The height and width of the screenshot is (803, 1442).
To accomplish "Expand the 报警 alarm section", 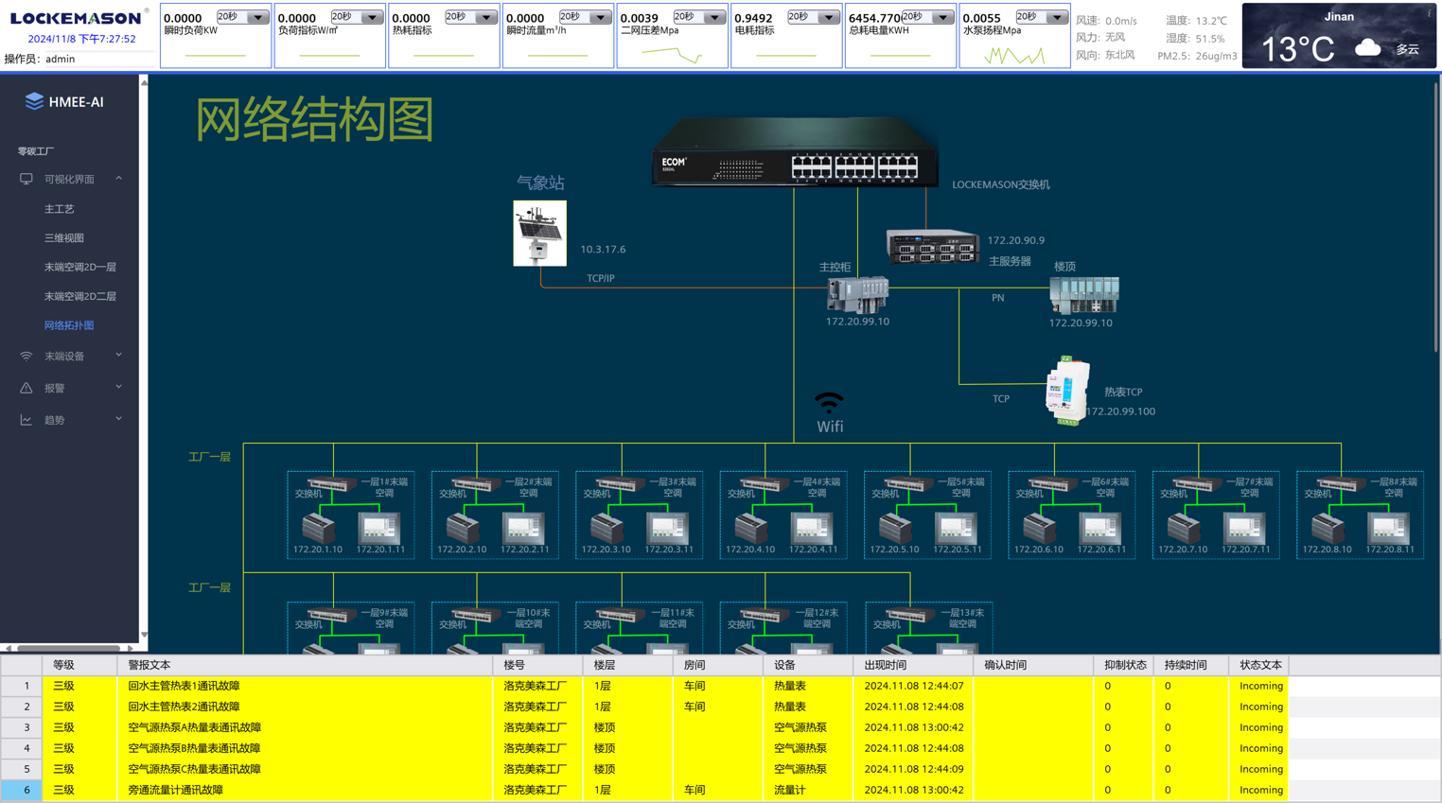I will coord(71,388).
